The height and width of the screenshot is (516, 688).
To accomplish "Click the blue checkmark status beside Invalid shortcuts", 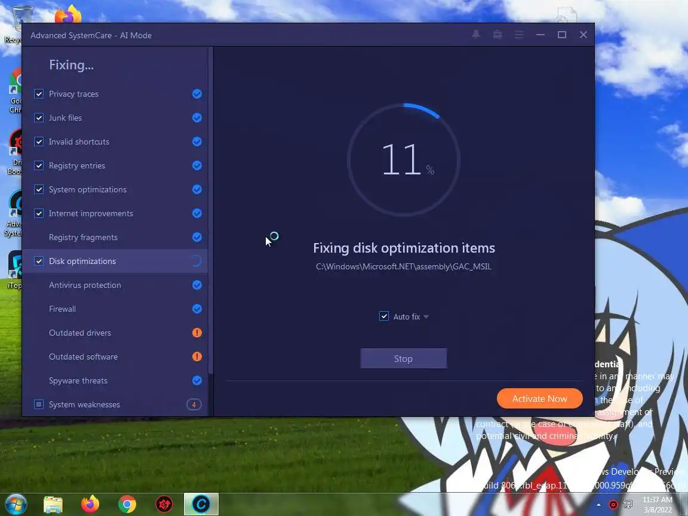I will [197, 142].
